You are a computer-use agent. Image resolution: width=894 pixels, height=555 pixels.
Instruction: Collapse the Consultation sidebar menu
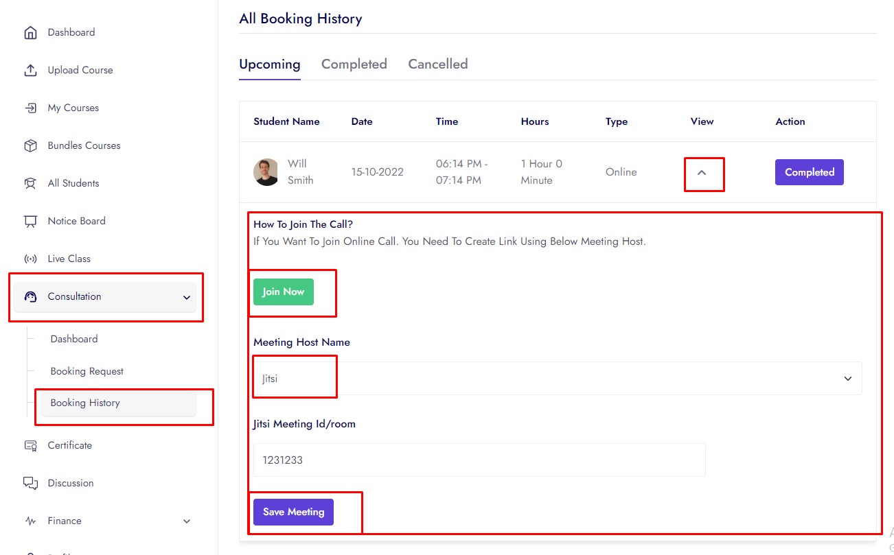(186, 297)
